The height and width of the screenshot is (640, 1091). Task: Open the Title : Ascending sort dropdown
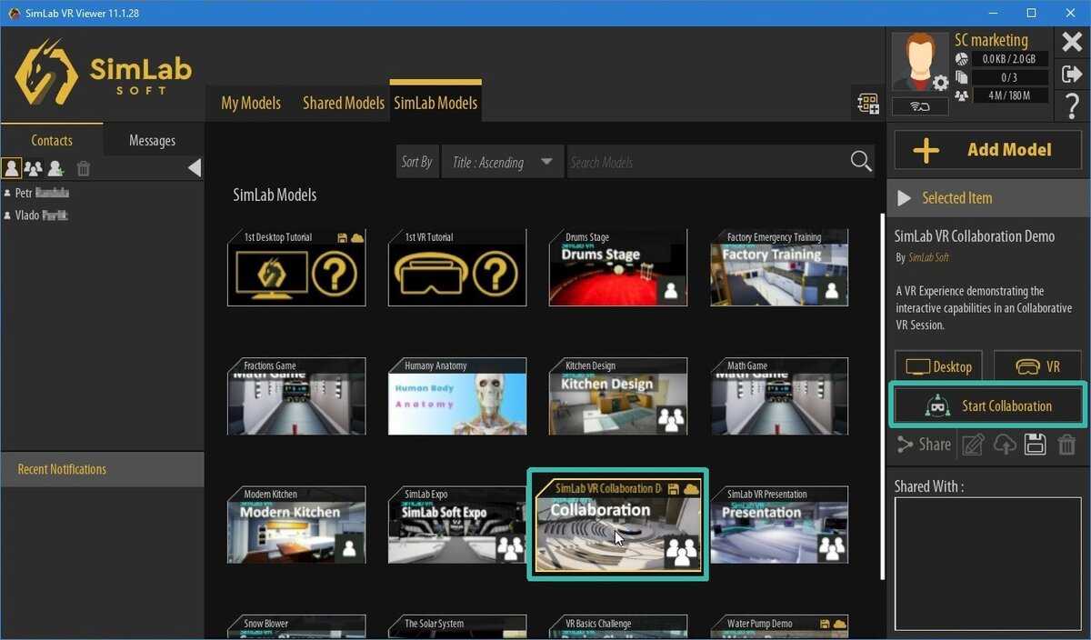502,163
